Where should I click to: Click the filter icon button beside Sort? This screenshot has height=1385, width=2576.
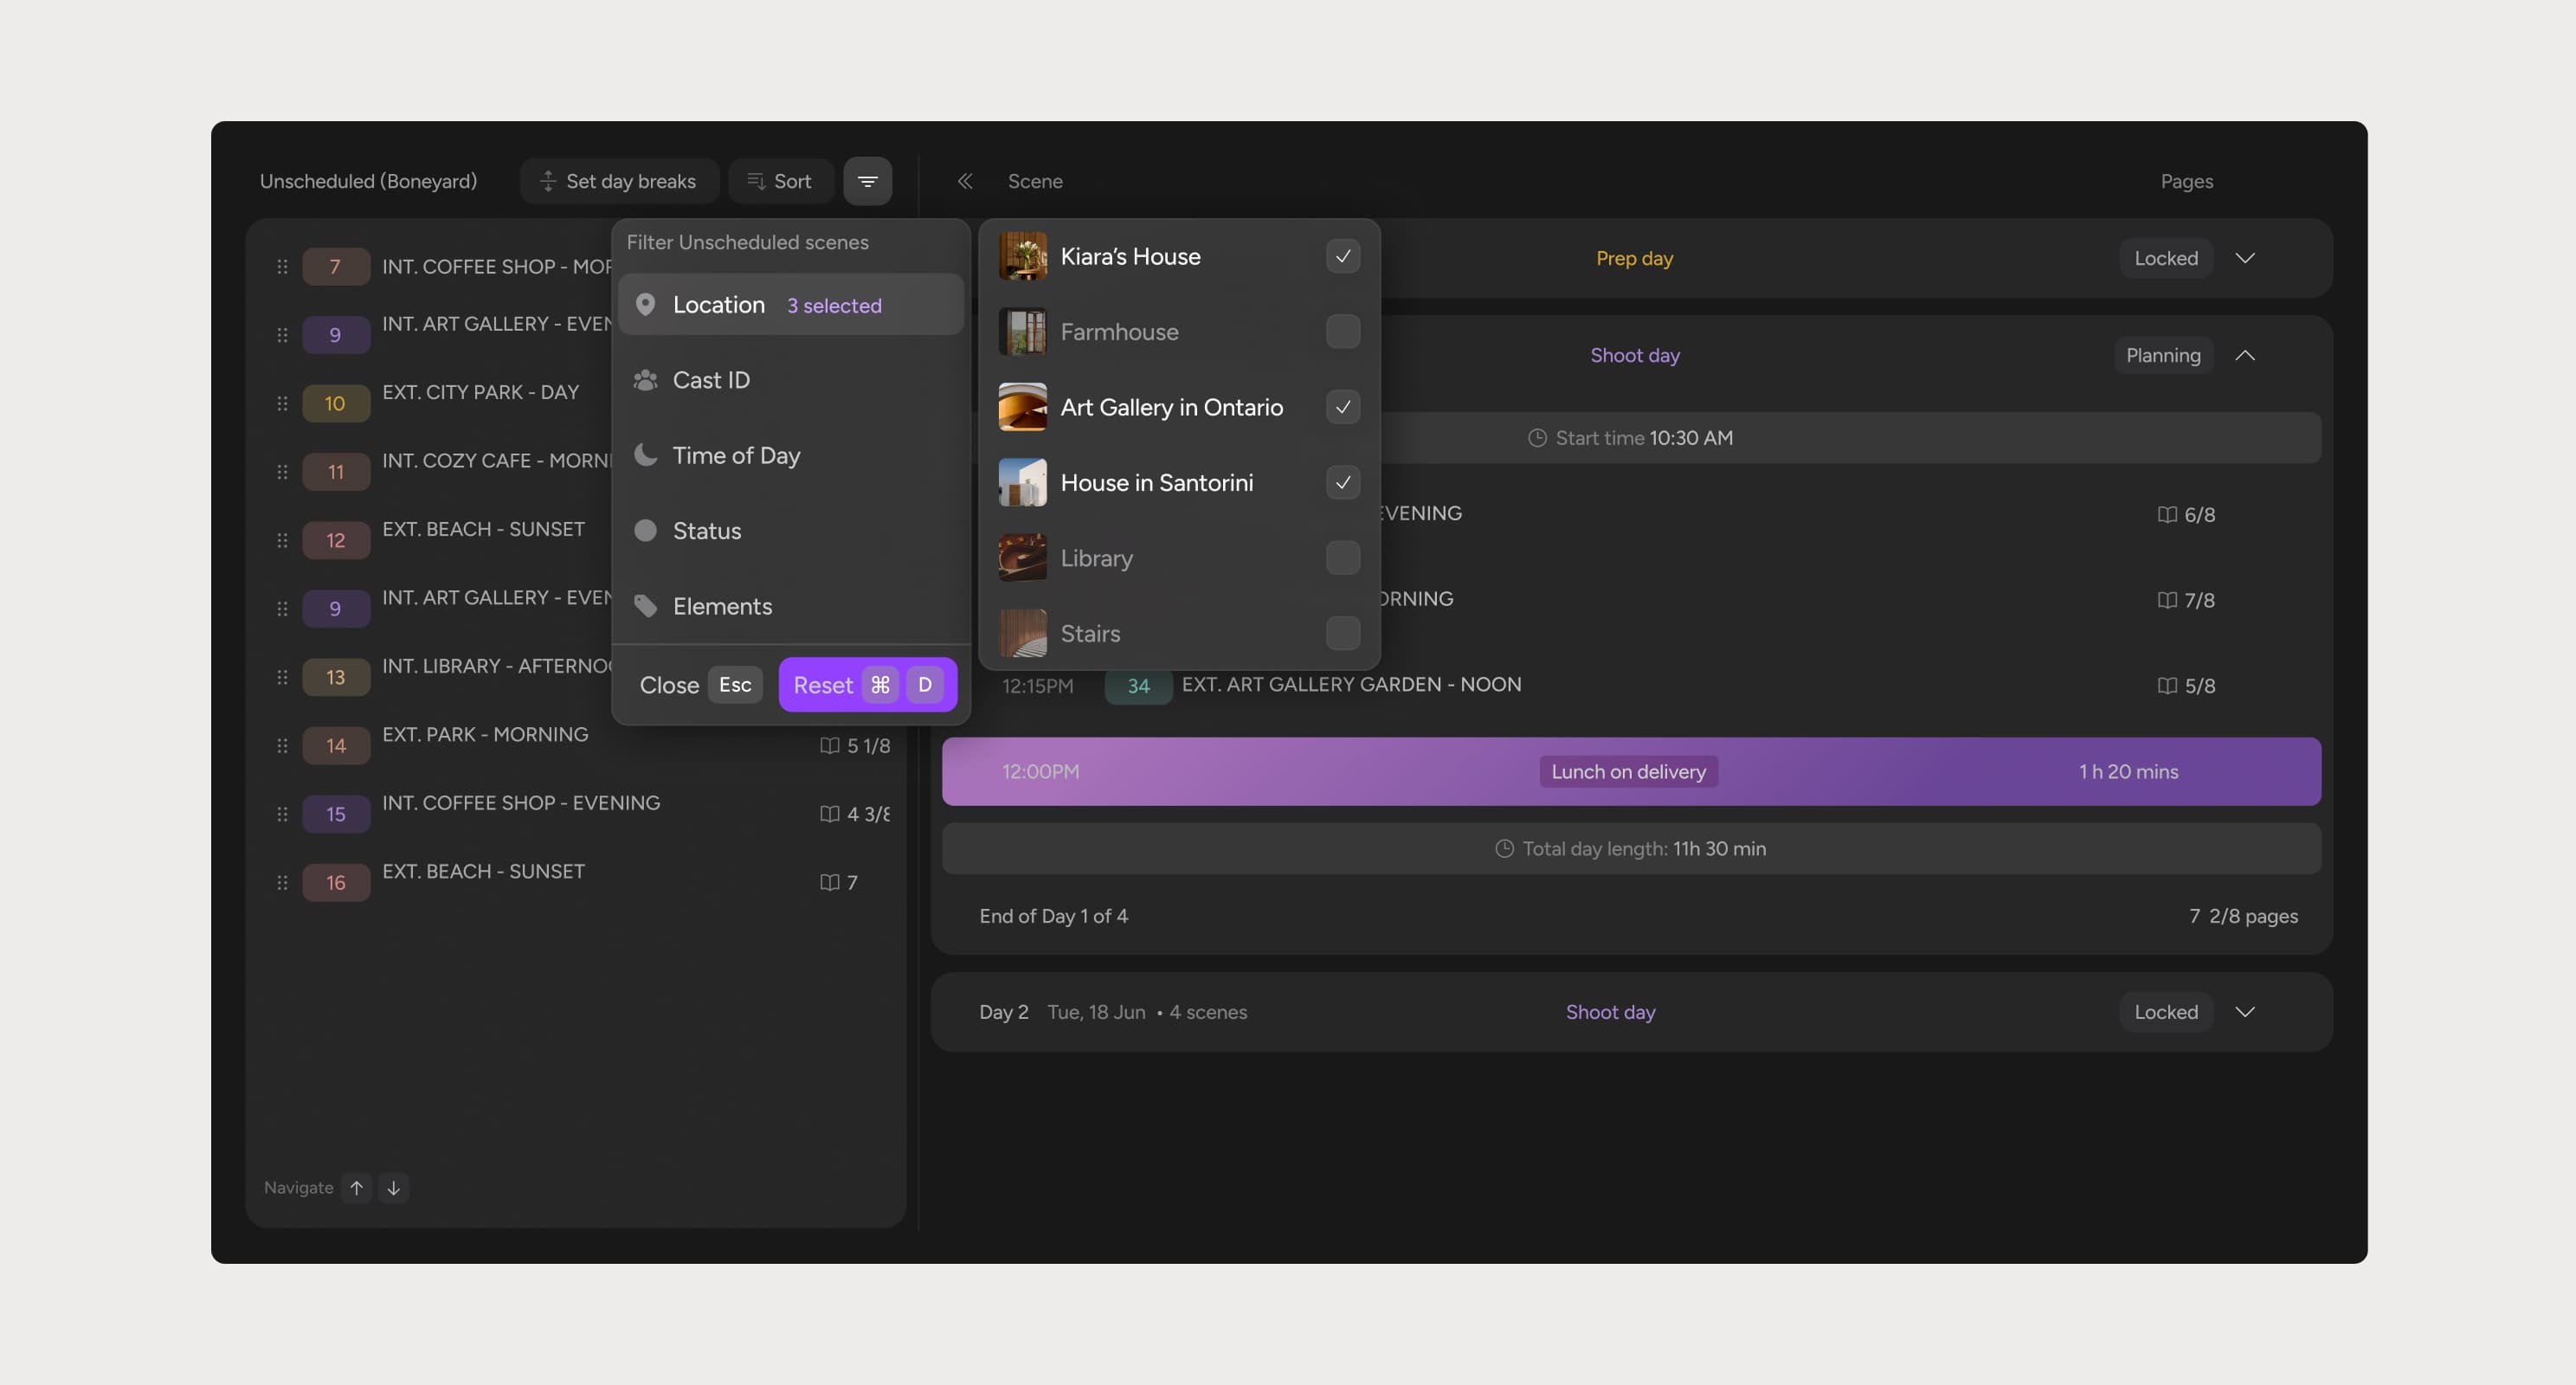point(867,181)
